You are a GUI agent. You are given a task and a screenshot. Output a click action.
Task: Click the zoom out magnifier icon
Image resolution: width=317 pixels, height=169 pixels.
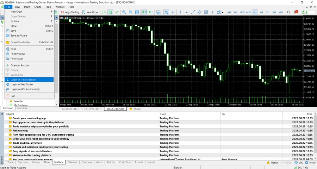point(131,12)
